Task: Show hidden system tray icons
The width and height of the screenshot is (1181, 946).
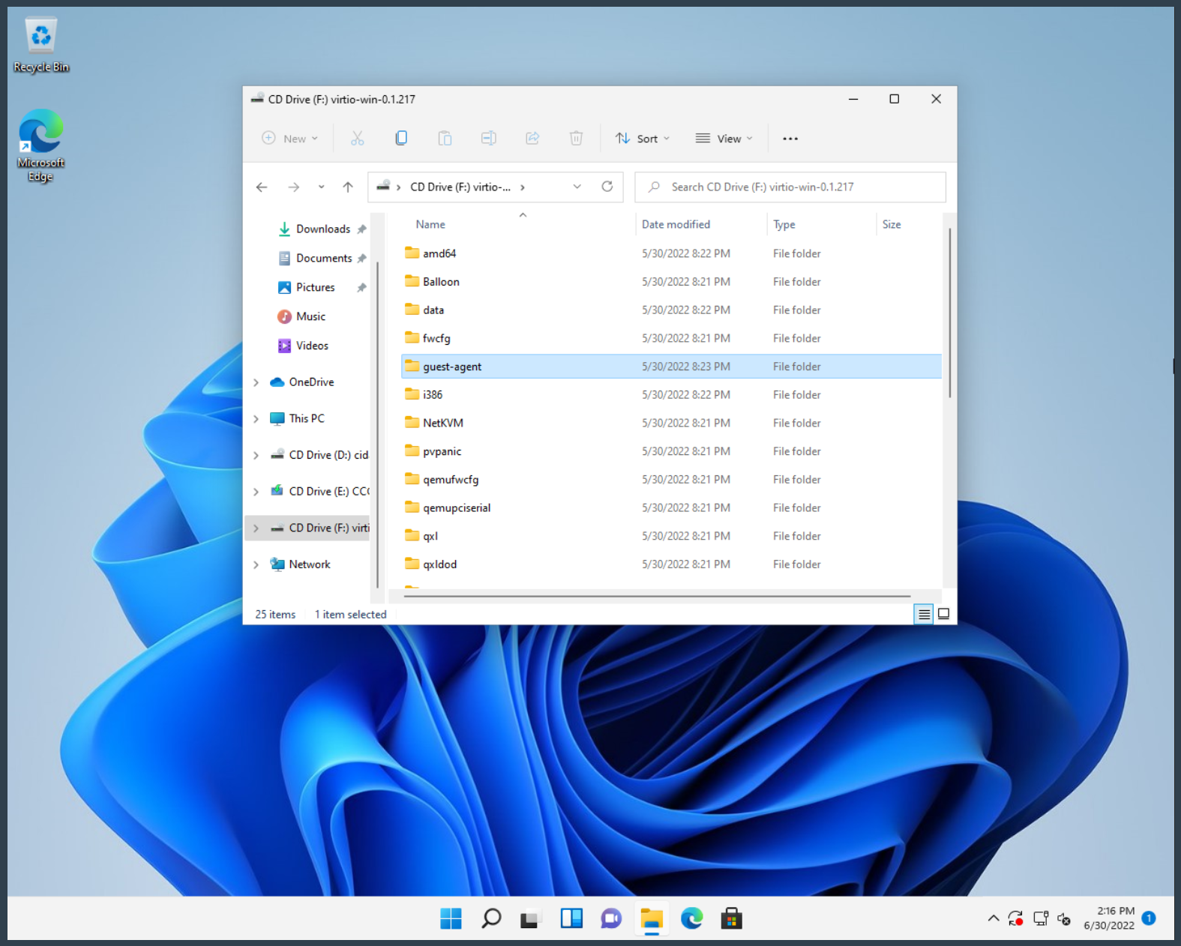Action: pos(994,918)
